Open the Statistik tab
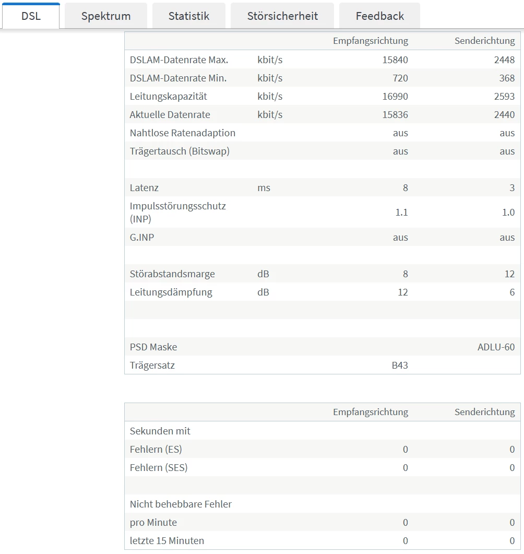524x554 pixels. pyautogui.click(x=189, y=16)
